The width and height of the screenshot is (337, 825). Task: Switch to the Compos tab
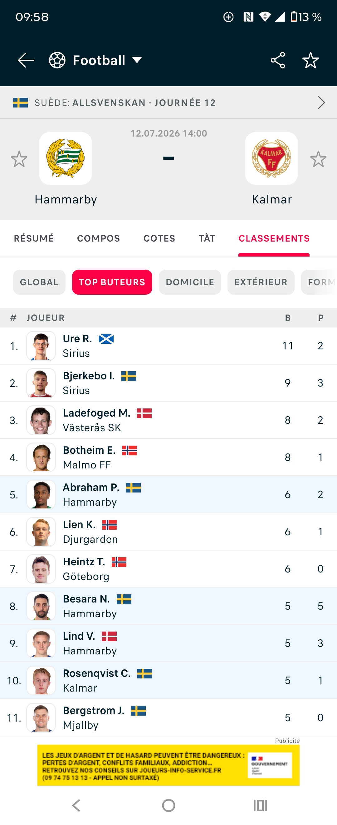pyautogui.click(x=99, y=238)
